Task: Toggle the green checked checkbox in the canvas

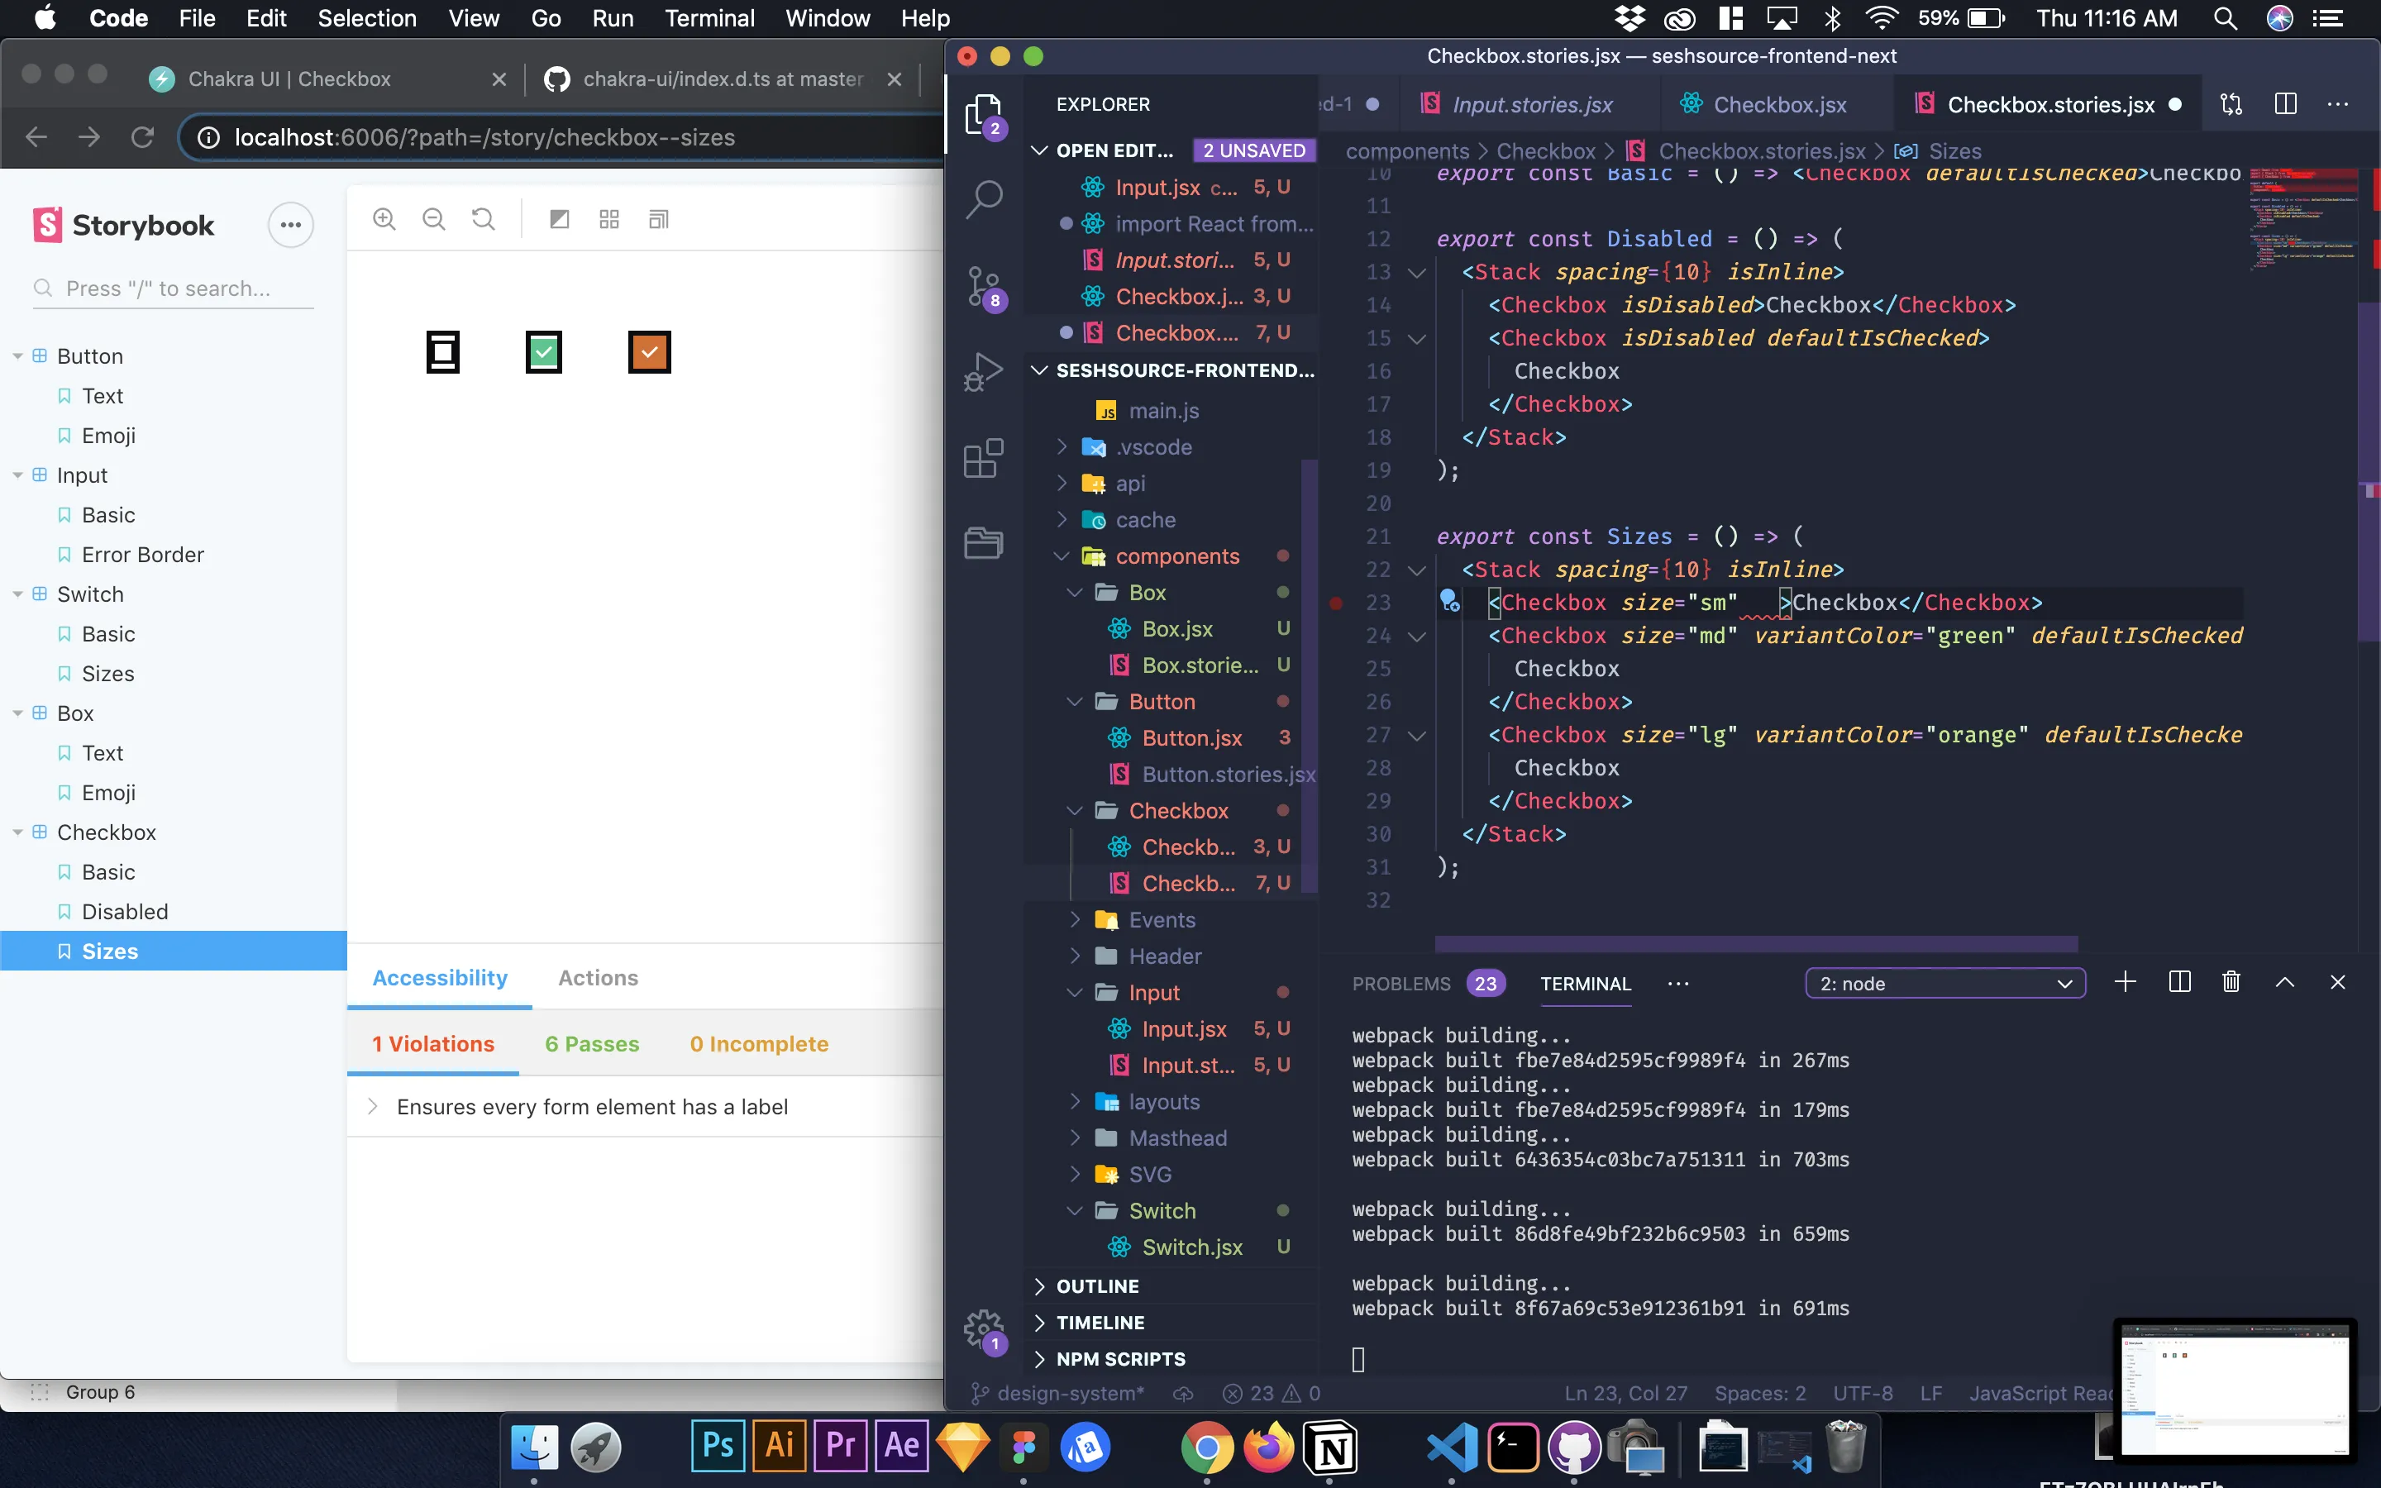Action: click(x=544, y=351)
